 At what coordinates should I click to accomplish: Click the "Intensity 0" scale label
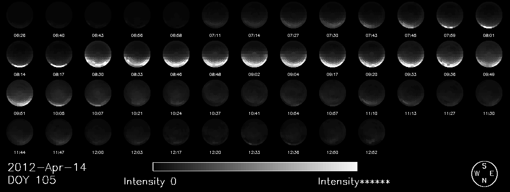150,182
